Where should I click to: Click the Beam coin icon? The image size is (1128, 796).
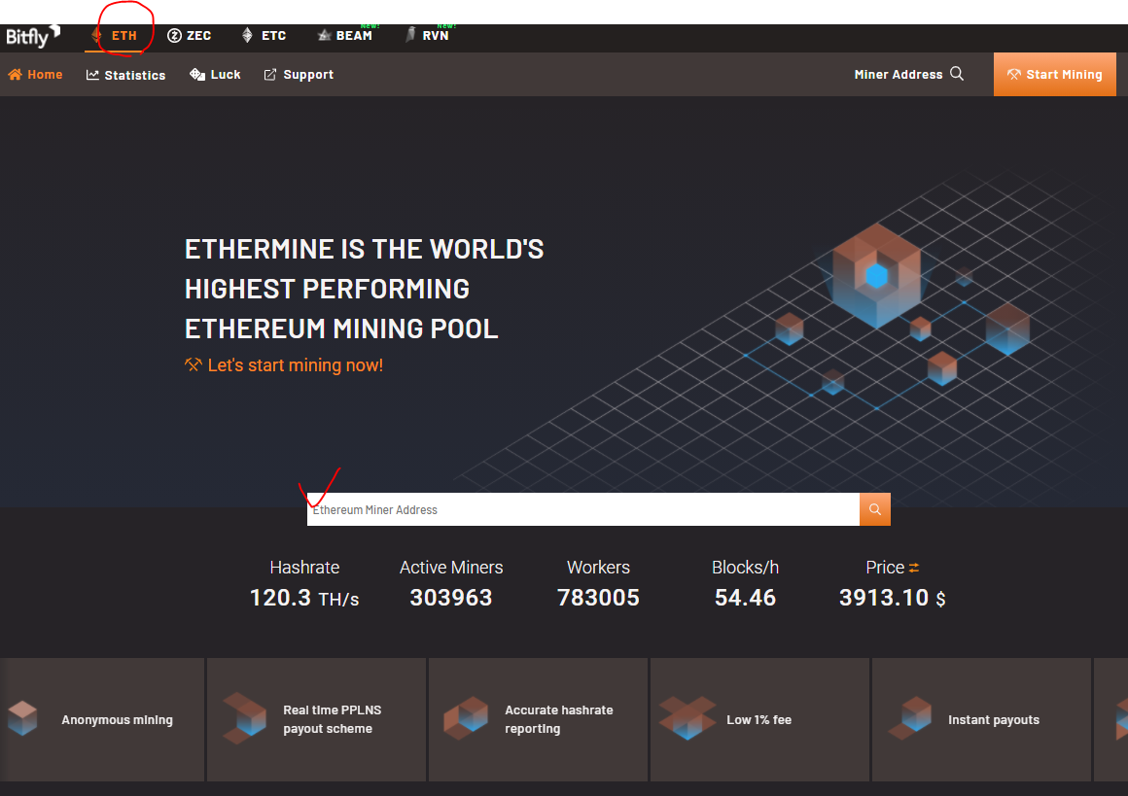[x=325, y=35]
